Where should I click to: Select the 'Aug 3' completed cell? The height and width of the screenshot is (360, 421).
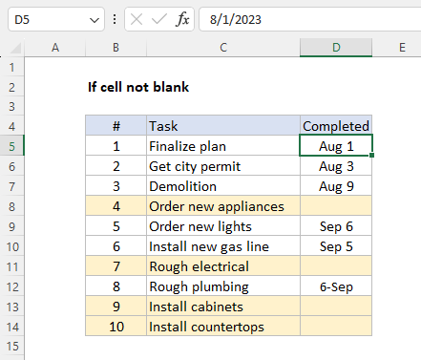pyautogui.click(x=336, y=166)
